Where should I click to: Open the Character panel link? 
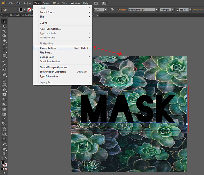coord(122,10)
